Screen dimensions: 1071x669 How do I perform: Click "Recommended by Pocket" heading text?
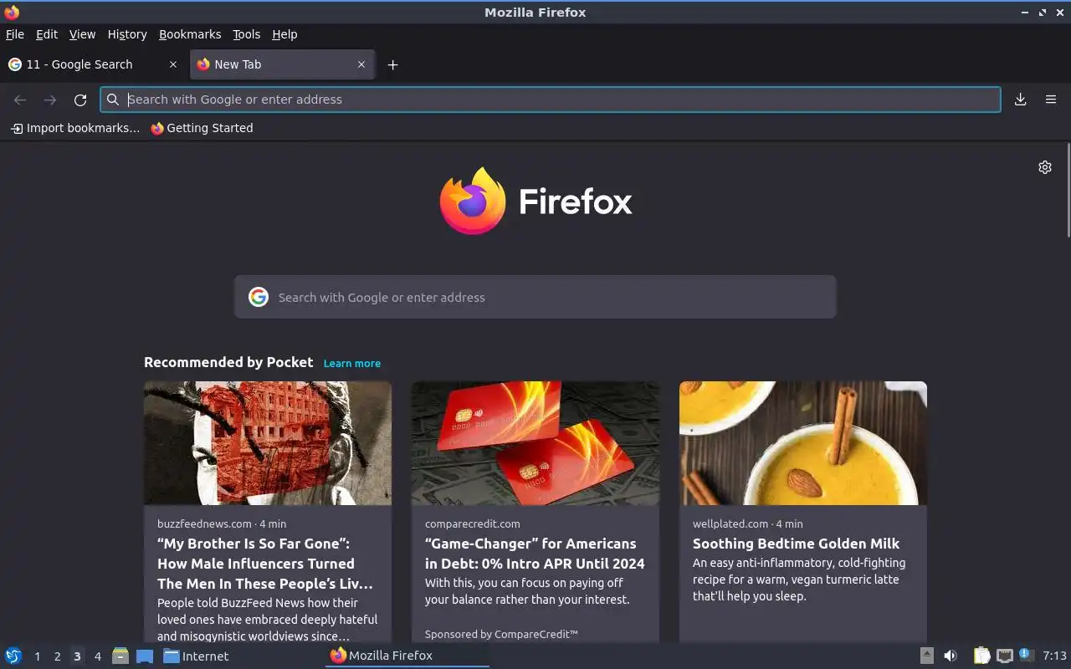[228, 362]
